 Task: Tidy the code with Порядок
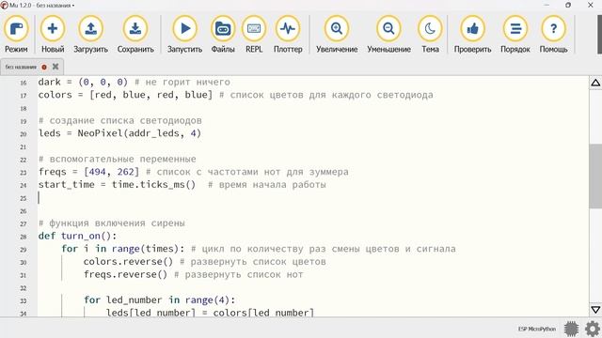tap(515, 34)
